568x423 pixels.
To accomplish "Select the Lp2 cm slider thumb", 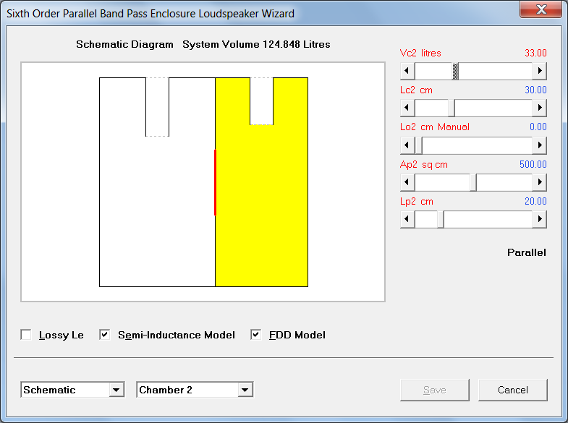I will pos(441,219).
